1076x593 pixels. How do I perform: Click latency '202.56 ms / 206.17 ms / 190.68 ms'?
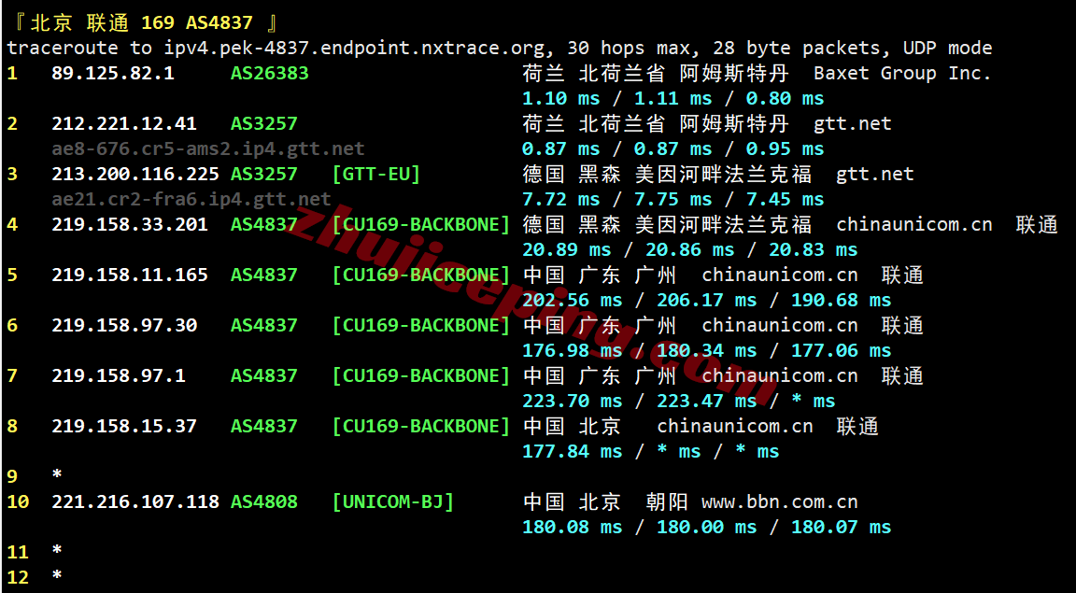(x=707, y=300)
